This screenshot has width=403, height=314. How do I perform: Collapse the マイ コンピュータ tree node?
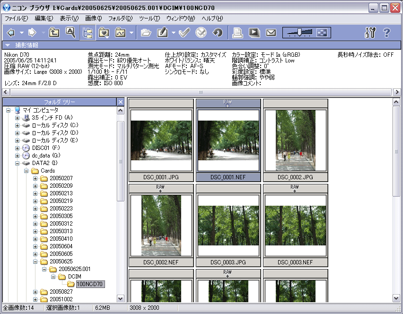[x=8, y=110]
